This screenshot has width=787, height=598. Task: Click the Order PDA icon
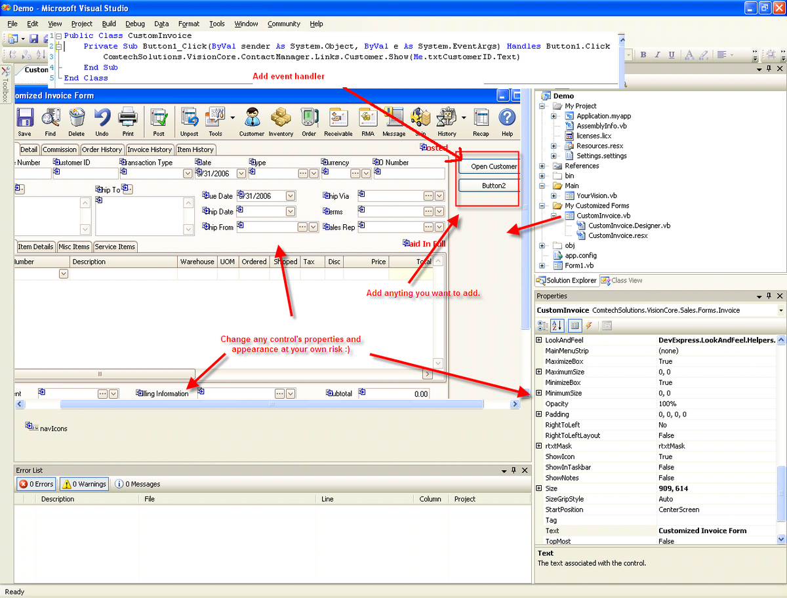point(309,119)
